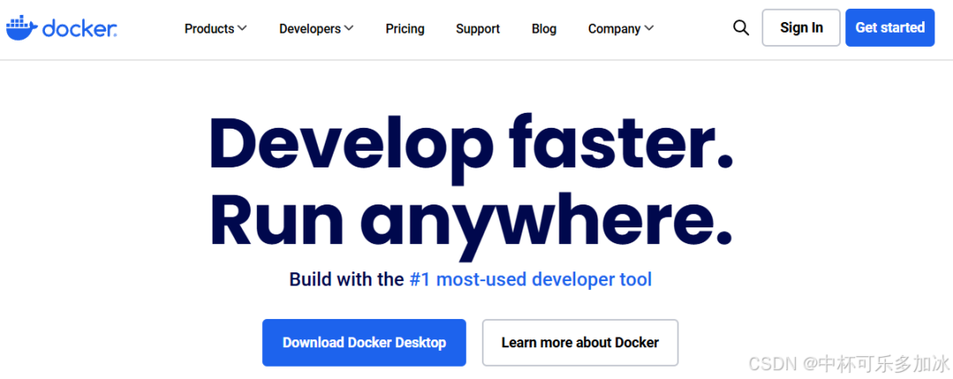Viewport: 953px width, 379px height.
Task: Follow the #1 most-used developer tool link
Action: 530,279
